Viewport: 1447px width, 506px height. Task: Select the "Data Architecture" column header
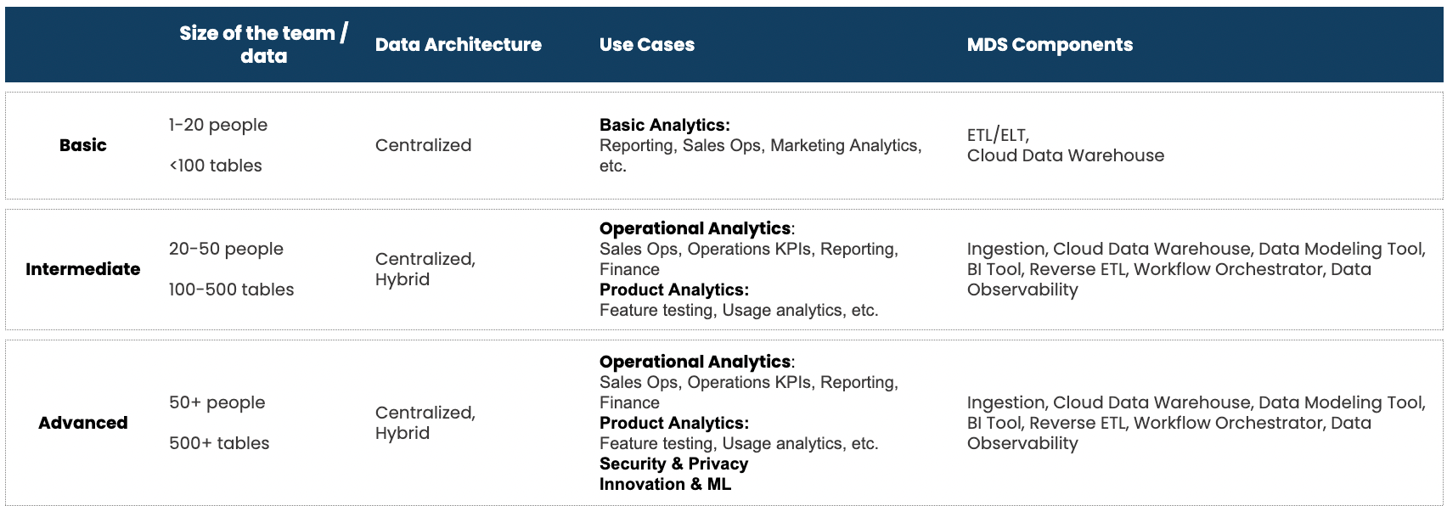point(458,45)
